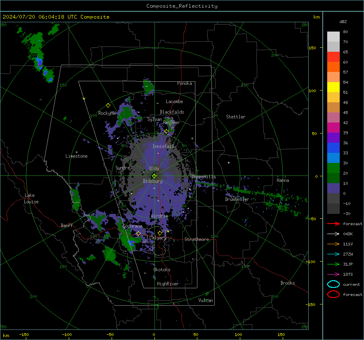Click the -30 value at dBZ scale bottom

pos(347,213)
